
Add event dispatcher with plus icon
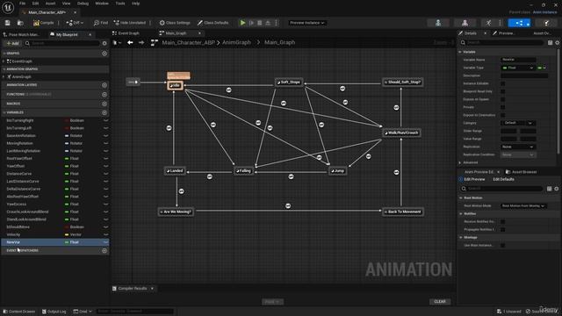(x=104, y=251)
